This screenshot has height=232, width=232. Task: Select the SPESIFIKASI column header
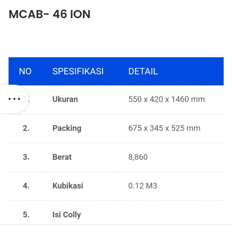tap(78, 71)
